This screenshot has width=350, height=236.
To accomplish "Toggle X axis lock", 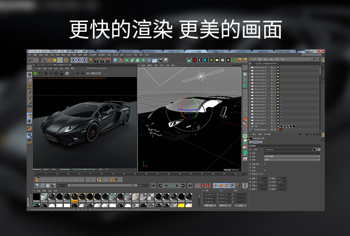I will (73, 60).
